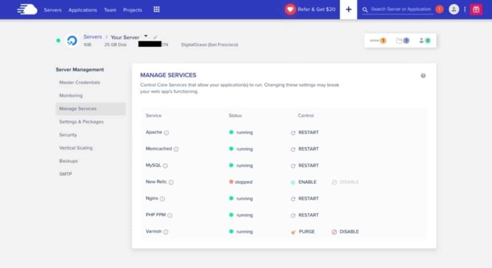
Task: Click the search magnifier icon
Action: (365, 10)
